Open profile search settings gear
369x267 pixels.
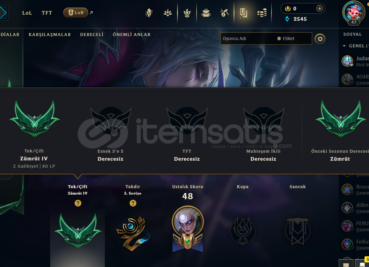point(320,39)
